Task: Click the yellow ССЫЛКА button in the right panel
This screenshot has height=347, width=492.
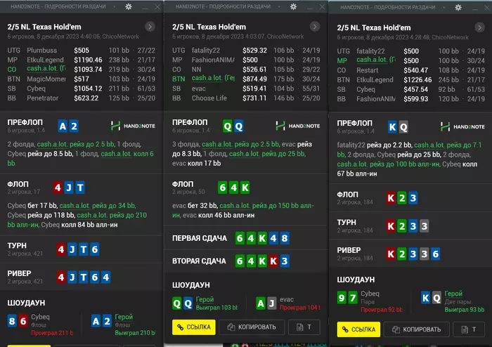Action: [358, 329]
